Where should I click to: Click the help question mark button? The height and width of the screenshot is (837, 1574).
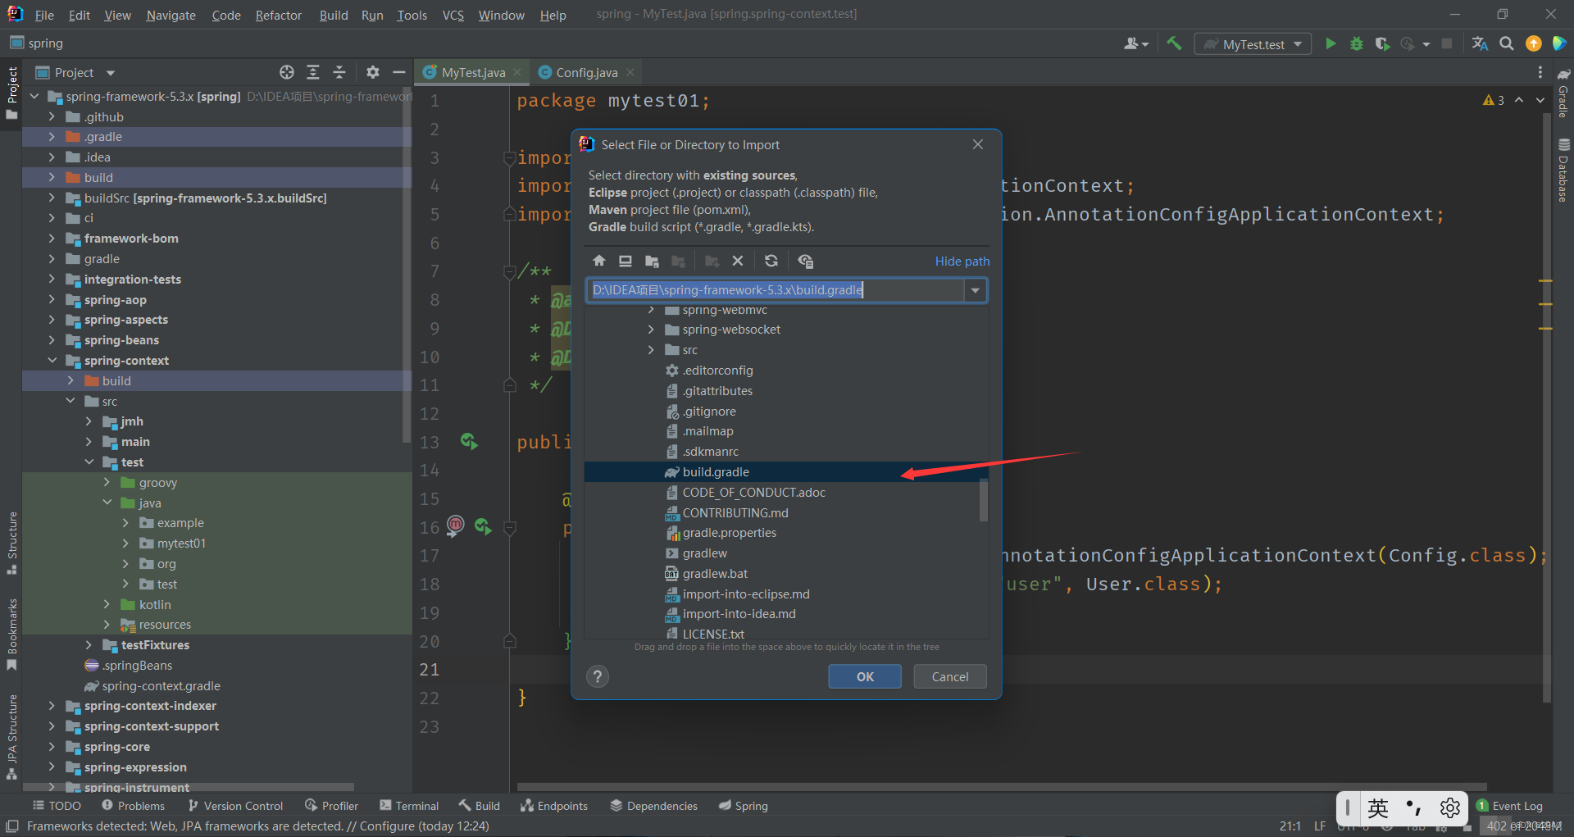[x=598, y=676]
